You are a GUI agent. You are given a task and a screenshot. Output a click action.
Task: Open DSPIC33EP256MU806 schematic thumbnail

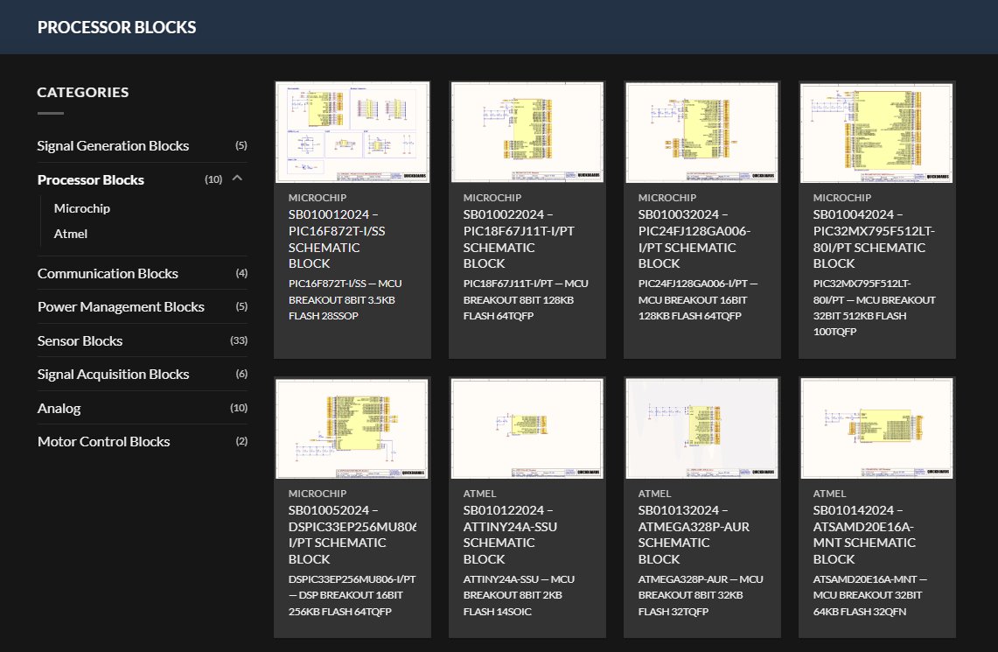coord(352,428)
